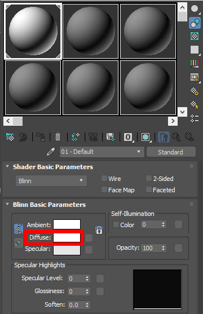
Task: Click the Soften spinner arrows
Action: click(87, 305)
